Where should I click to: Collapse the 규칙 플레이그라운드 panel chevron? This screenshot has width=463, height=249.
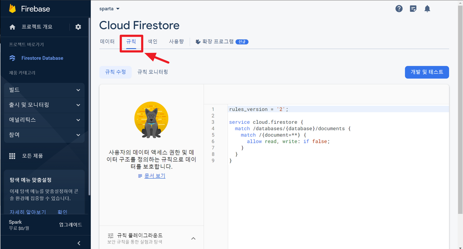point(194,238)
